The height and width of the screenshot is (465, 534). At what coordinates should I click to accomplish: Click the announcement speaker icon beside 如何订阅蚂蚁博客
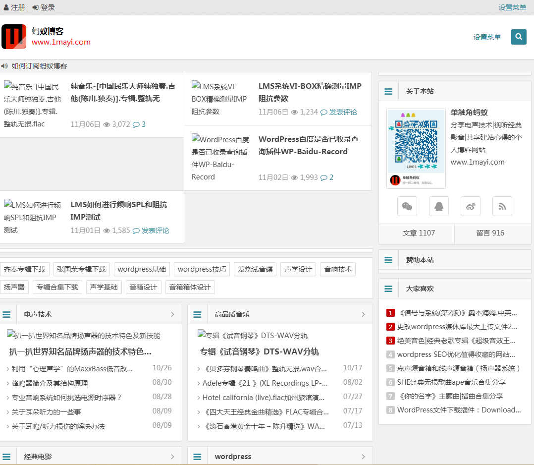tap(4, 65)
